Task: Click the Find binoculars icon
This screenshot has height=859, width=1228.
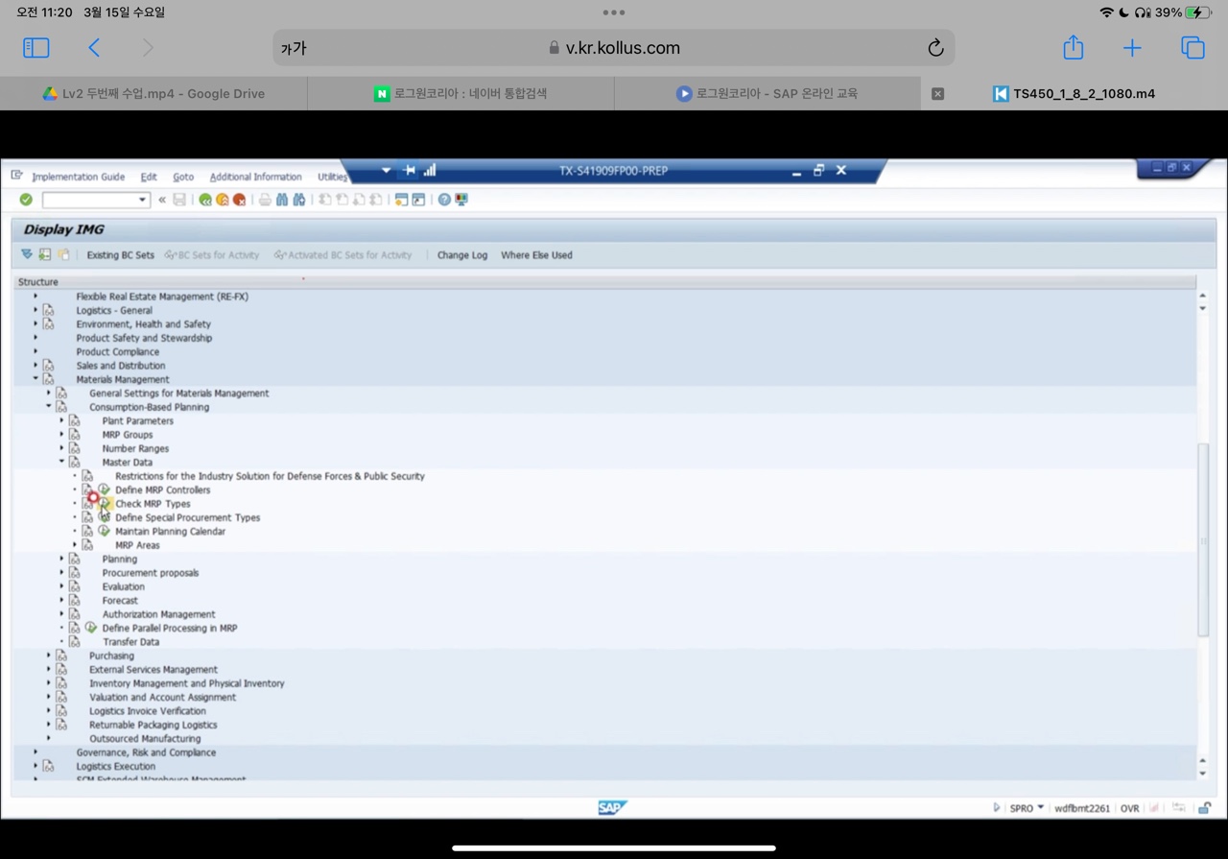Action: (282, 200)
